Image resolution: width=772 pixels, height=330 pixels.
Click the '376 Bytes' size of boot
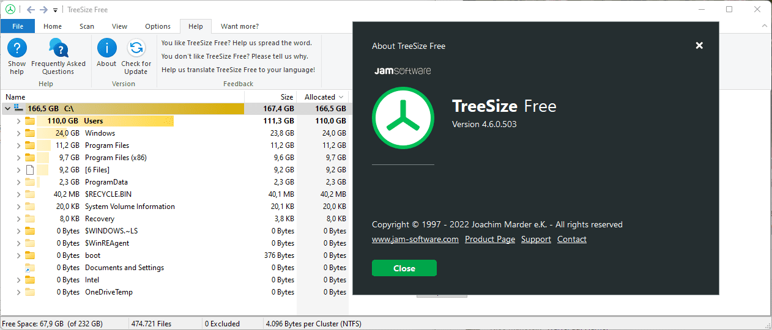click(279, 255)
